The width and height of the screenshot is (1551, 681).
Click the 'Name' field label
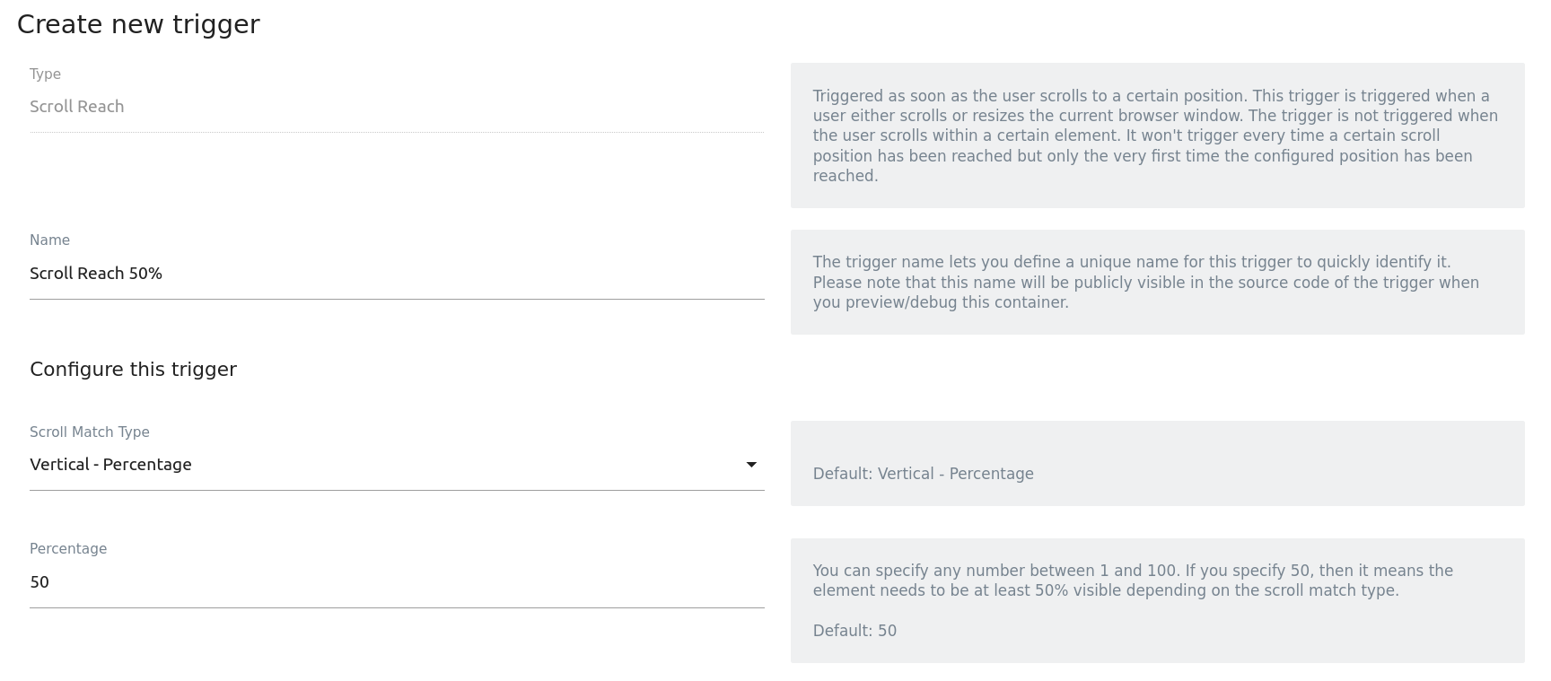pos(49,240)
